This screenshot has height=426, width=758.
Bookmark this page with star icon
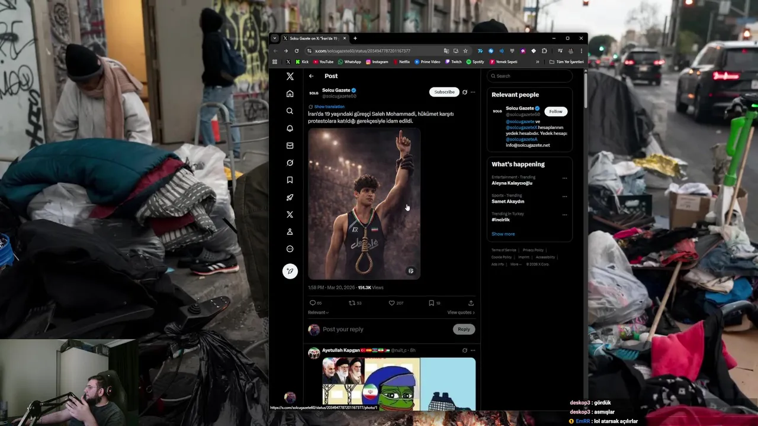(x=465, y=51)
